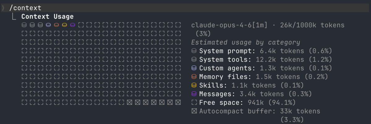Click the purple cell in the usage grid
Screen dimensions: 371x124
coord(73,25)
